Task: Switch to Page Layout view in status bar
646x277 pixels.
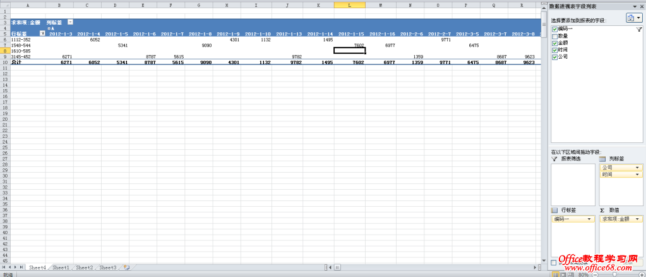Action: [563, 274]
